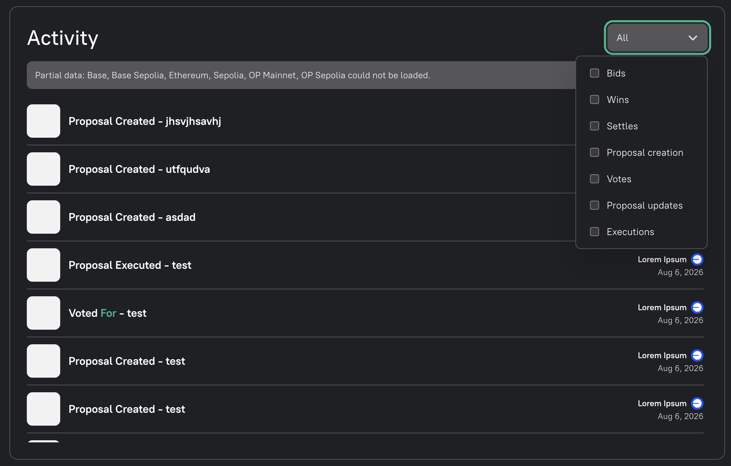The image size is (731, 466).
Task: Click chain icon beside Proposal Executed - test
Action: (x=697, y=259)
